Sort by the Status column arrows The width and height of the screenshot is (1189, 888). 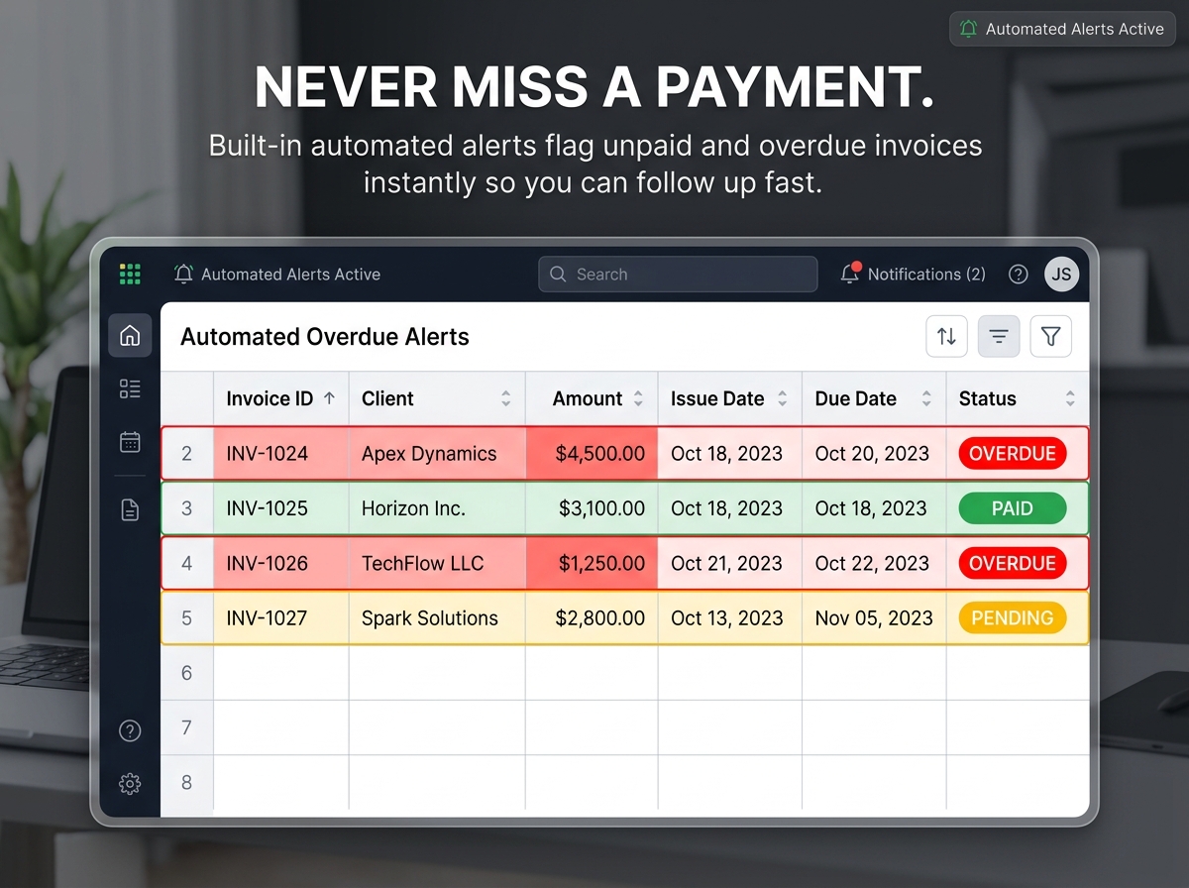(1070, 398)
